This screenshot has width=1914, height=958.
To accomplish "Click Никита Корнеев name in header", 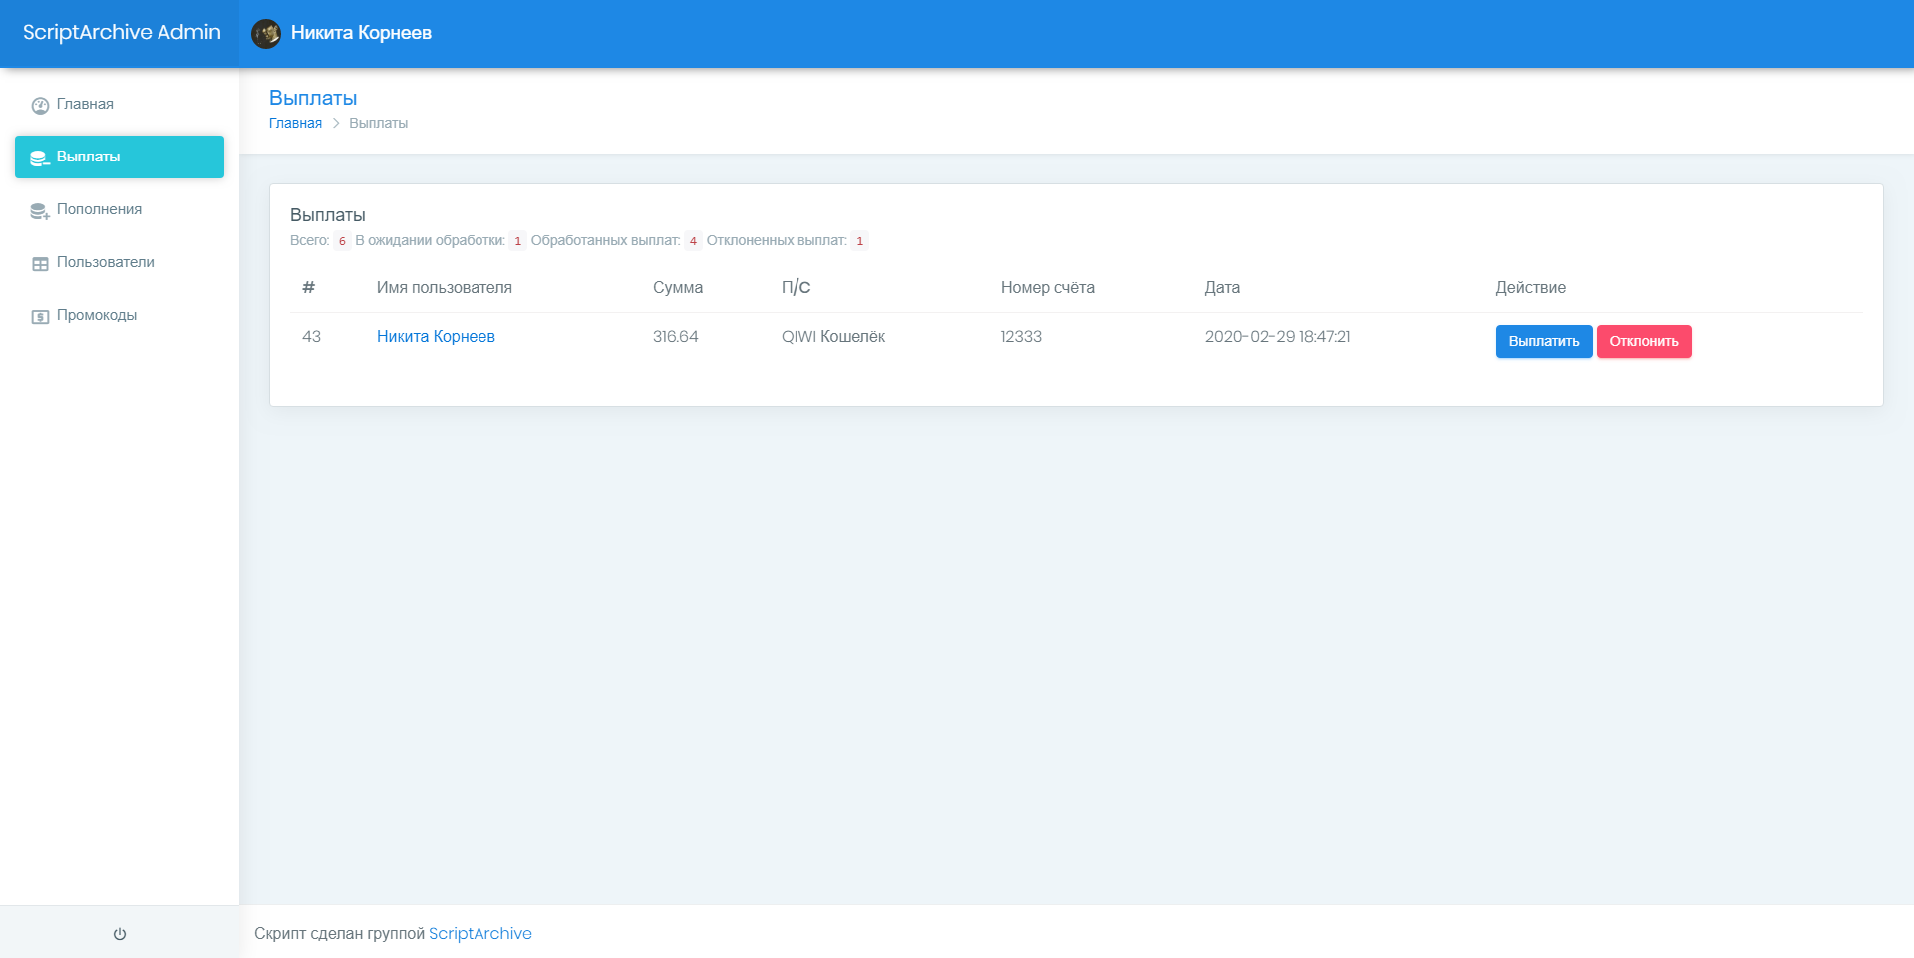I will point(361,33).
